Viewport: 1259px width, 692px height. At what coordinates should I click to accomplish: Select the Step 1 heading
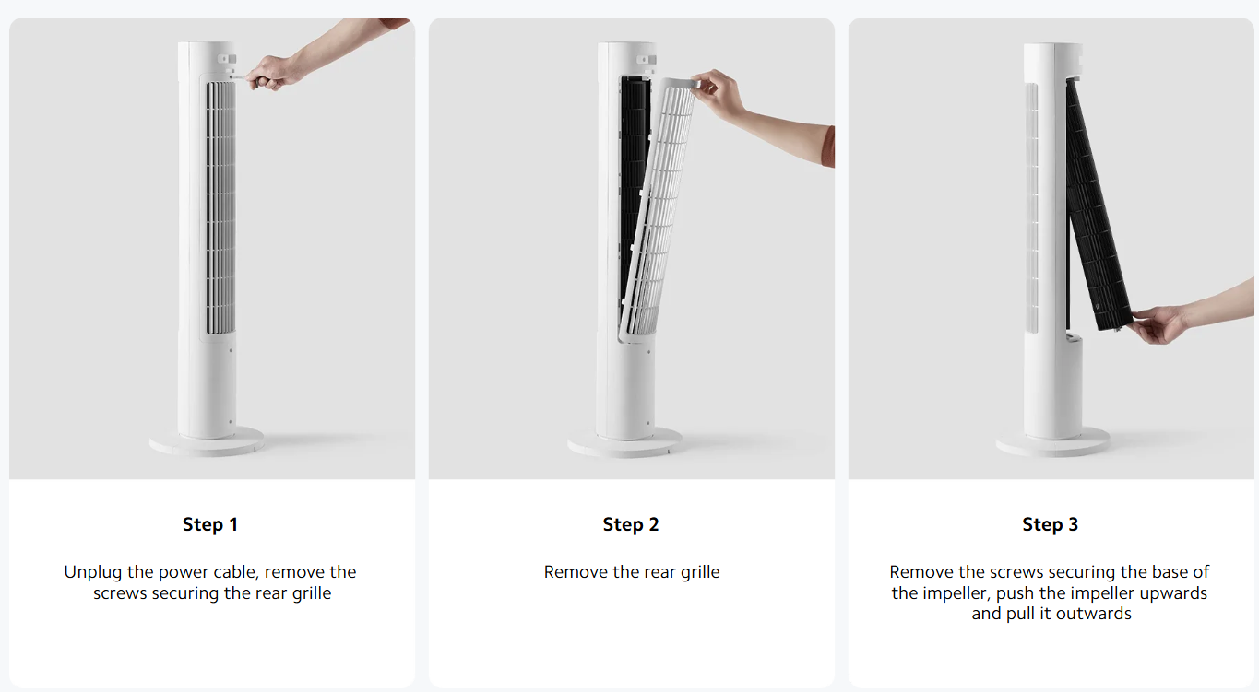pyautogui.click(x=210, y=524)
